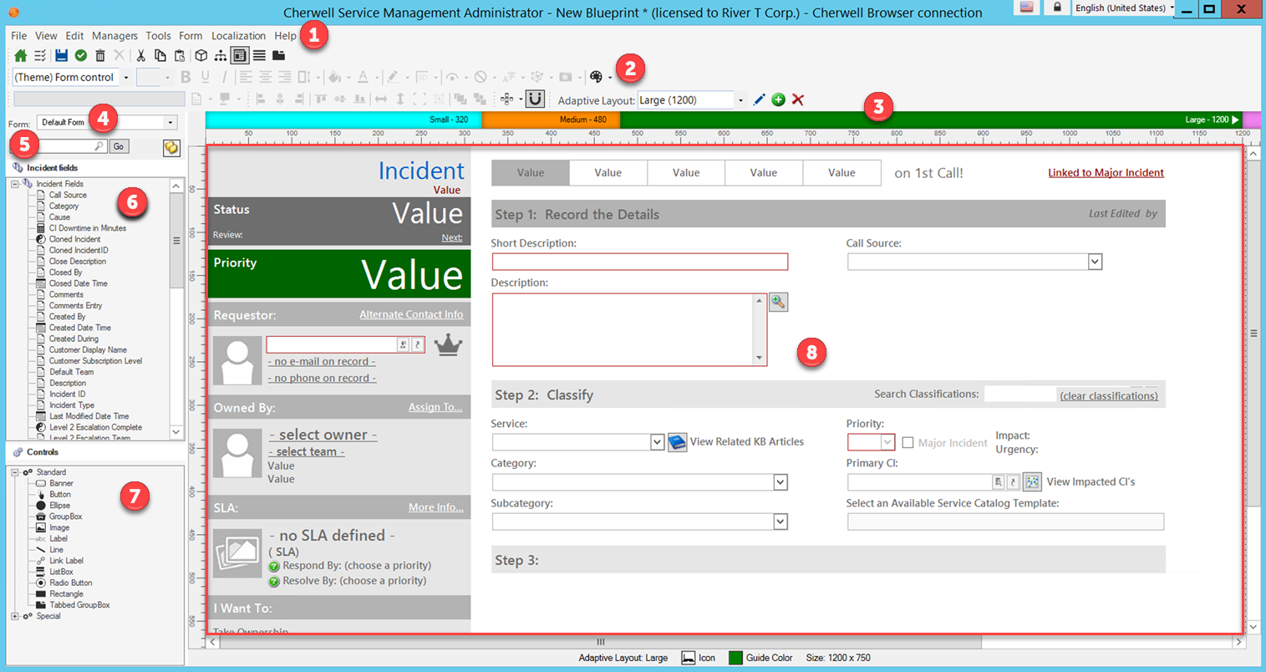
Task: Click the Search Classifications input field
Action: (x=1019, y=394)
